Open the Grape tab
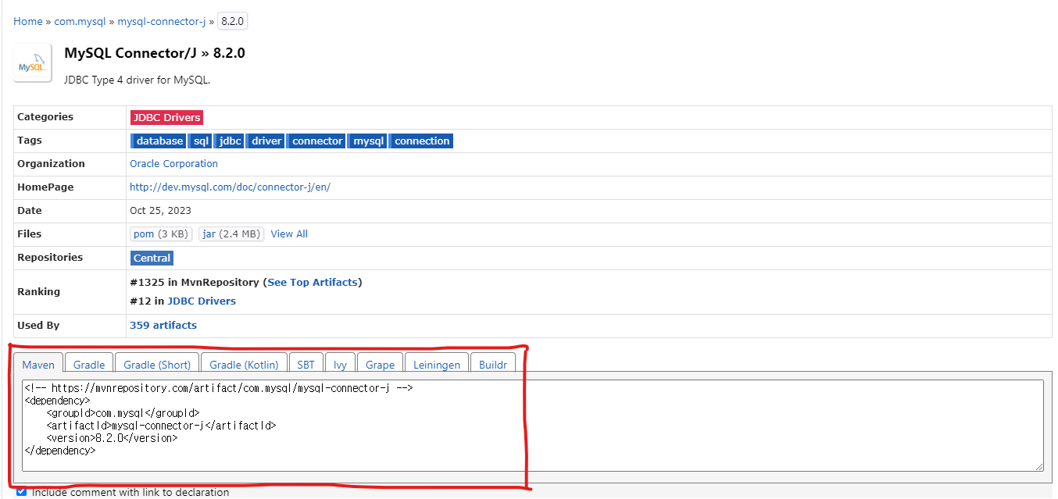The width and height of the screenshot is (1058, 499). tap(380, 364)
